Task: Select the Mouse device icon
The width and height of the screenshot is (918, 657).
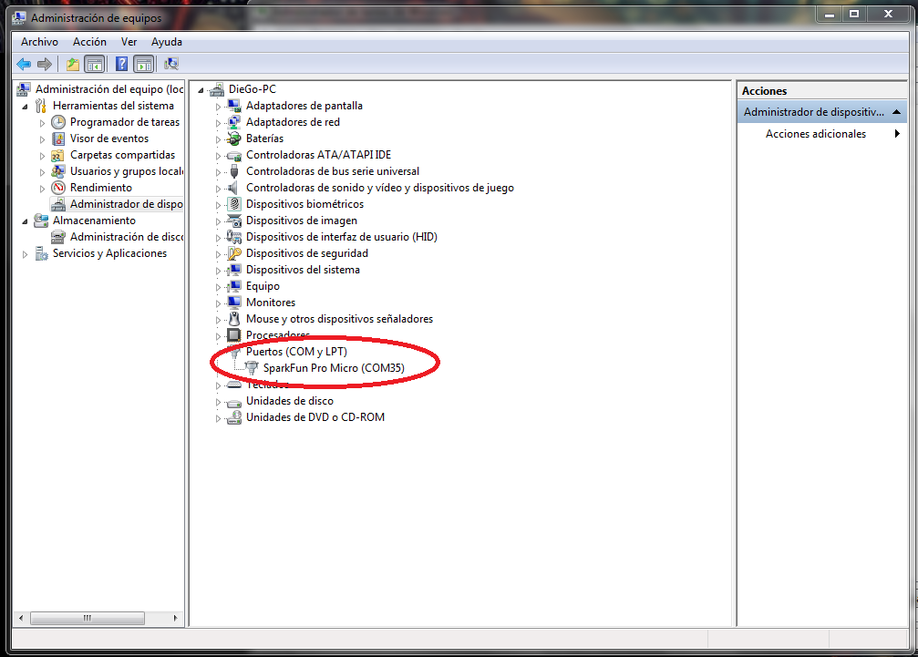Action: (x=234, y=319)
